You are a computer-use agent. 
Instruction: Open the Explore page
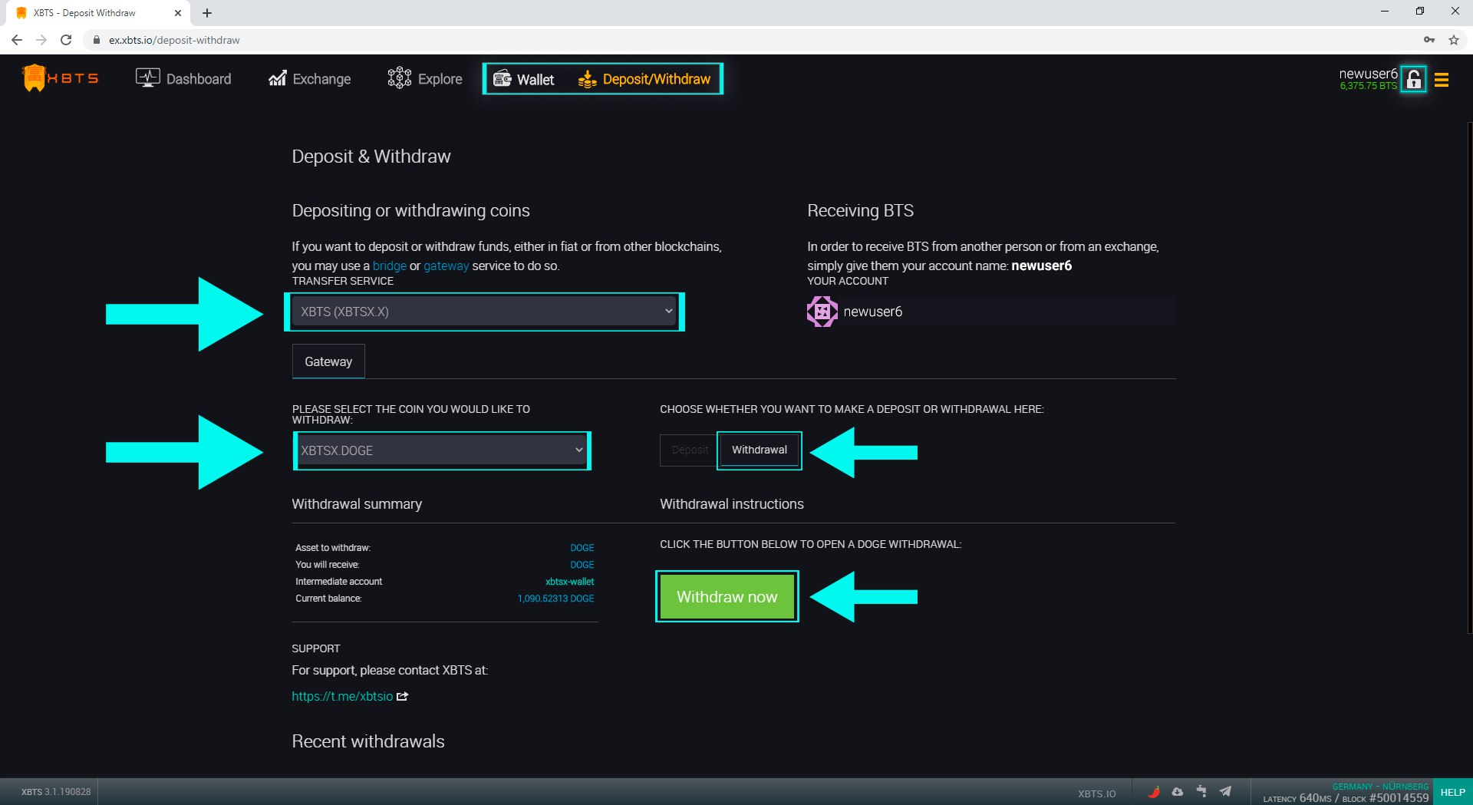click(x=425, y=78)
